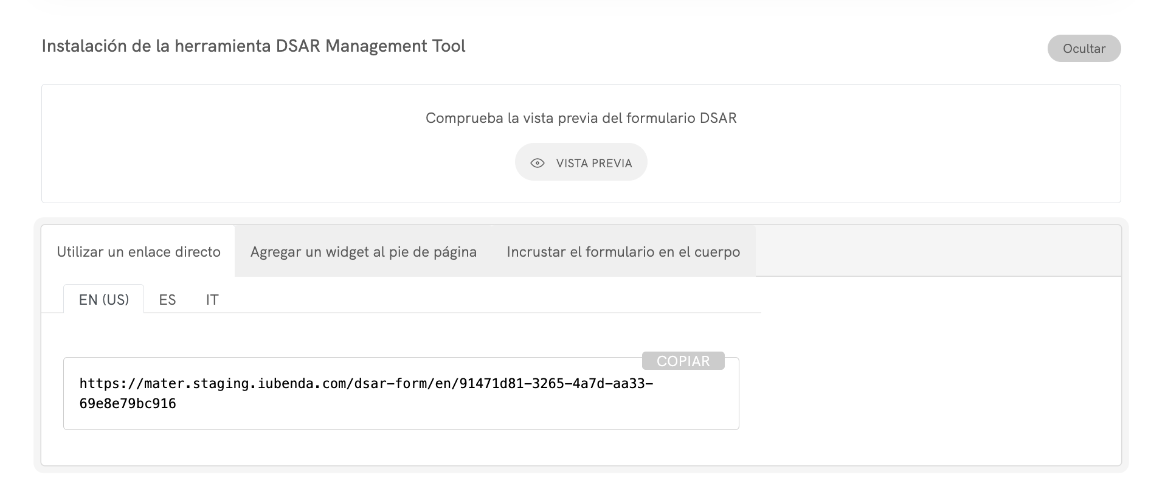Select the IT language tab
The height and width of the screenshot is (500, 1165).
point(212,299)
